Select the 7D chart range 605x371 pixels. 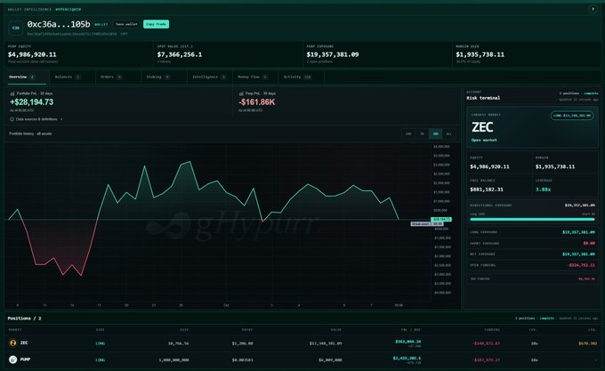click(422, 133)
